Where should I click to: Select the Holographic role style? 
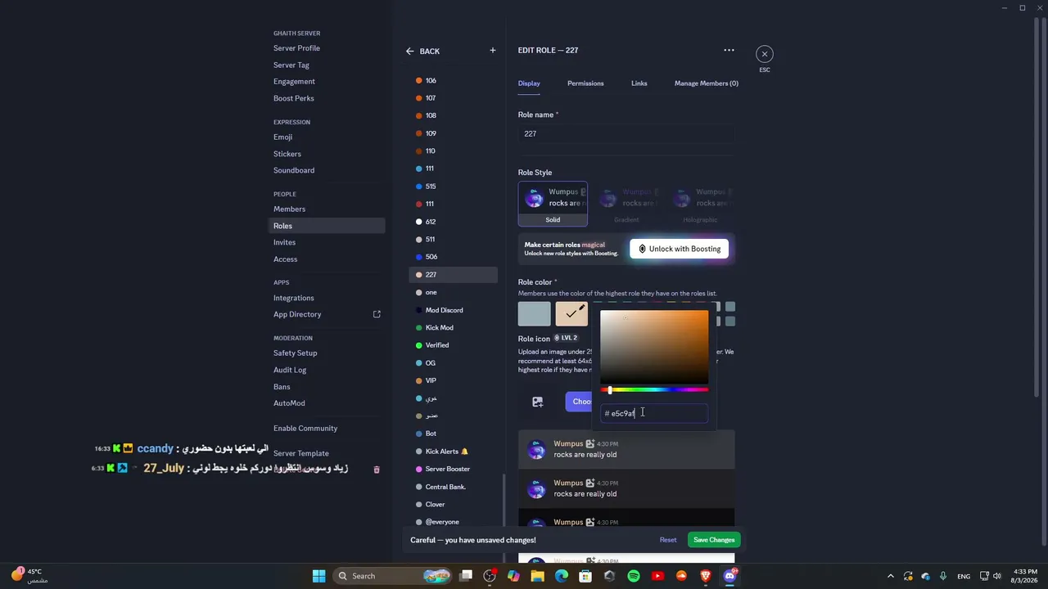[700, 204]
